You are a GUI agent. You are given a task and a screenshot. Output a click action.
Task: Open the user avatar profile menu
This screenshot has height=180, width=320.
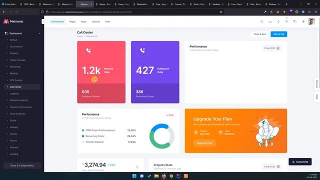coord(311,21)
